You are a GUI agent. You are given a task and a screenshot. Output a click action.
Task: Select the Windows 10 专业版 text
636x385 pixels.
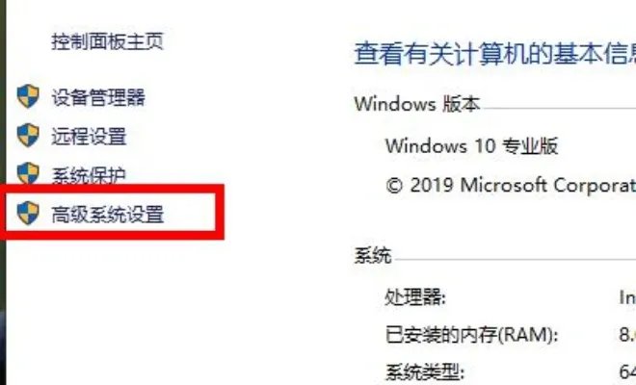pos(472,146)
